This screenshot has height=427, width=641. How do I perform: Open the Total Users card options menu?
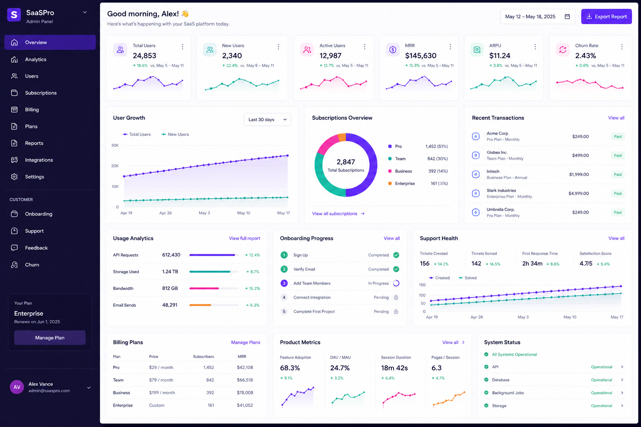point(182,47)
